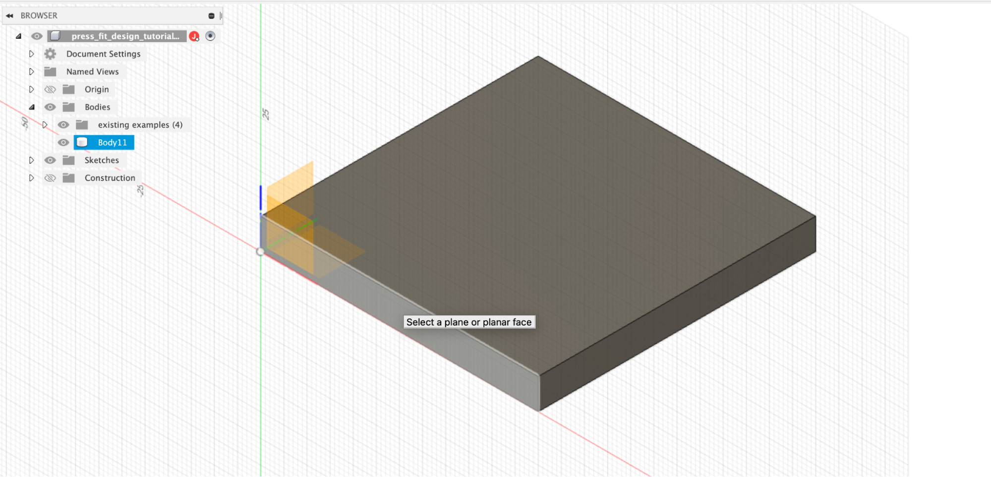The image size is (991, 477).
Task: Expand the existing examples (4) group
Action: (45, 124)
